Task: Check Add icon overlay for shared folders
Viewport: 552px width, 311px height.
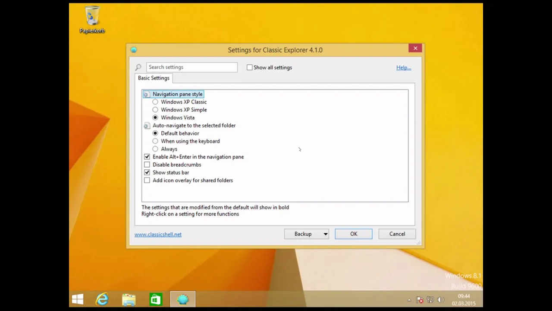Action: point(147,181)
